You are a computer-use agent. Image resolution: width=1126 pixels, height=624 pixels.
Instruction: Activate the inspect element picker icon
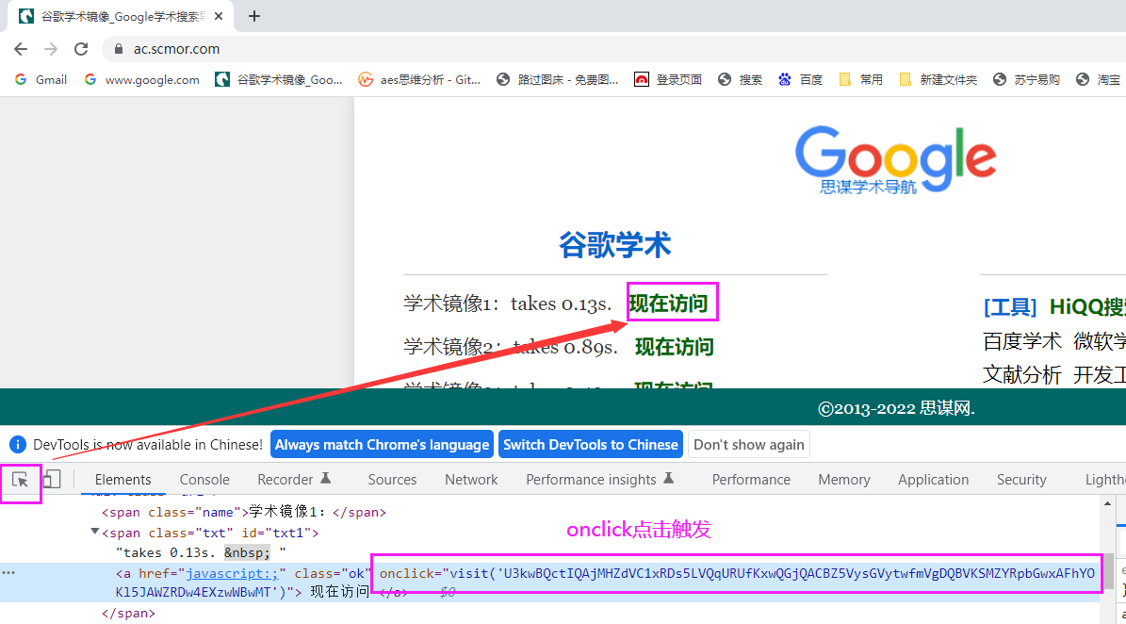(20, 480)
